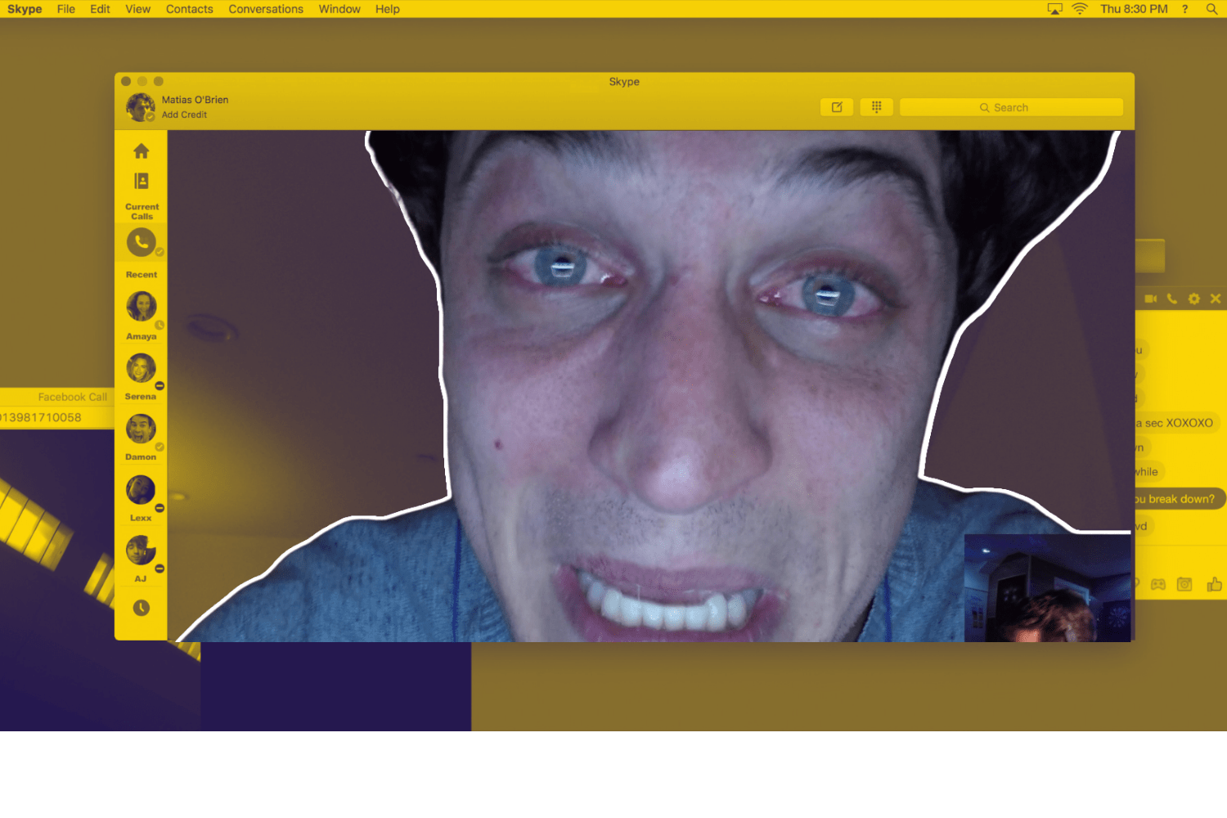Click the Wi-Fi status icon
This screenshot has width=1227, height=818.
(x=1080, y=9)
